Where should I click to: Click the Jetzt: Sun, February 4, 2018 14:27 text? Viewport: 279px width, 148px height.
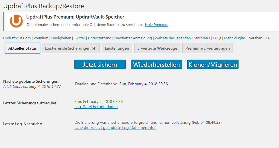pyautogui.click(x=32, y=87)
